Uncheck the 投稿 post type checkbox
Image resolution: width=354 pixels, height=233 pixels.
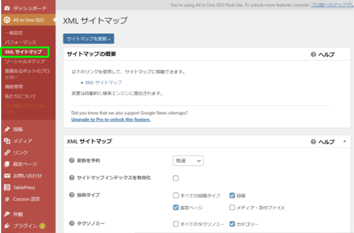coord(232,195)
